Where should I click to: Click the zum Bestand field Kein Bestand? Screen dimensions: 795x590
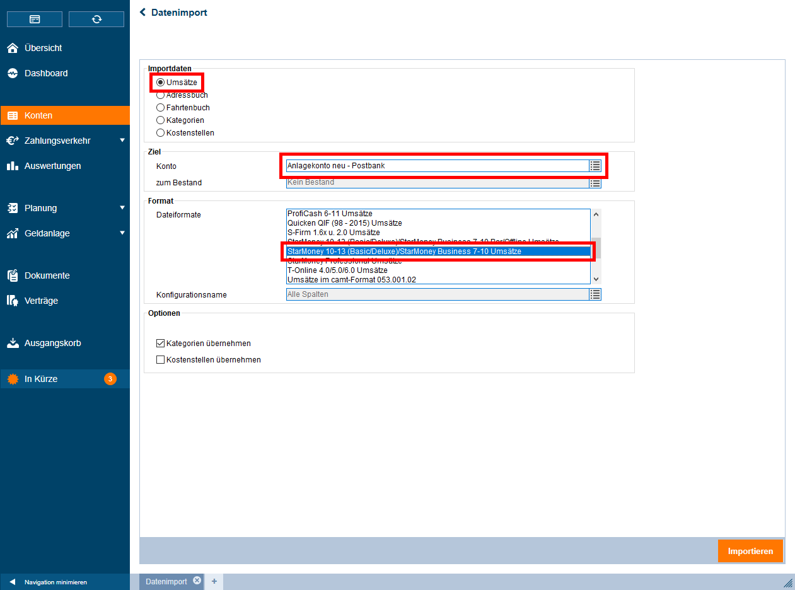pos(437,183)
